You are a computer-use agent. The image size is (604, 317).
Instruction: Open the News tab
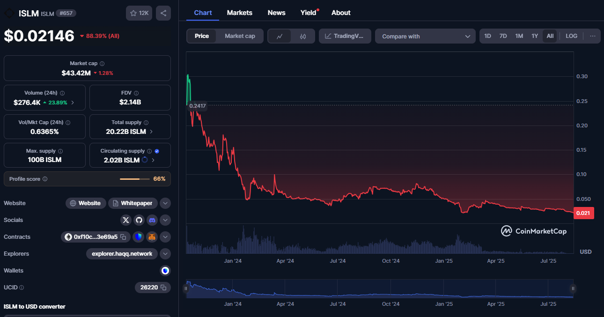tap(277, 13)
